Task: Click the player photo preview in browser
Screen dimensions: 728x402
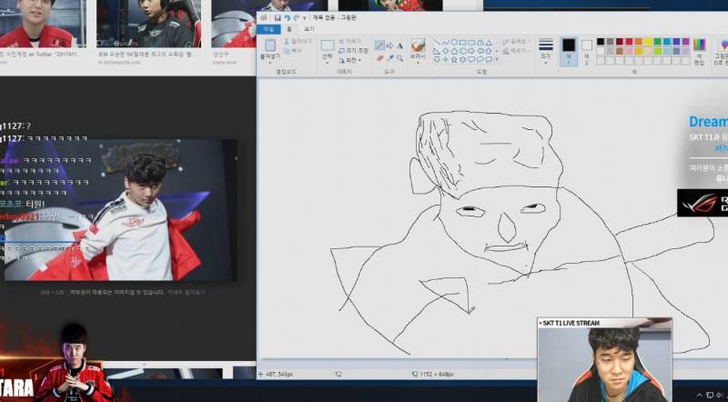Action: click(121, 210)
